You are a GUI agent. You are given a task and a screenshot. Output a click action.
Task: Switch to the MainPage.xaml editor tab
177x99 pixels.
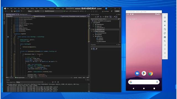tap(24, 15)
